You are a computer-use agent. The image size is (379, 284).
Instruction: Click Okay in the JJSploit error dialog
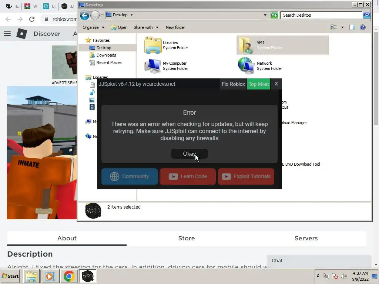coord(189,154)
